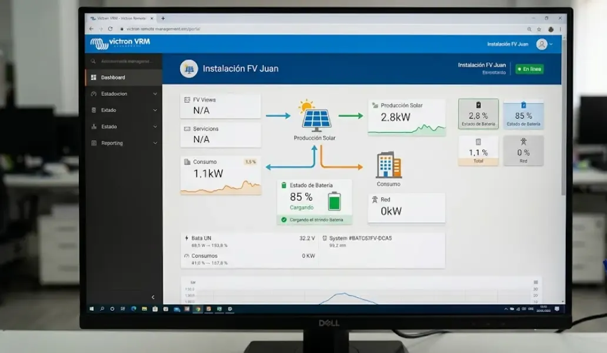The width and height of the screenshot is (607, 353).
Task: Click the 2,8 % Estado de Batería tile
Action: 478,114
